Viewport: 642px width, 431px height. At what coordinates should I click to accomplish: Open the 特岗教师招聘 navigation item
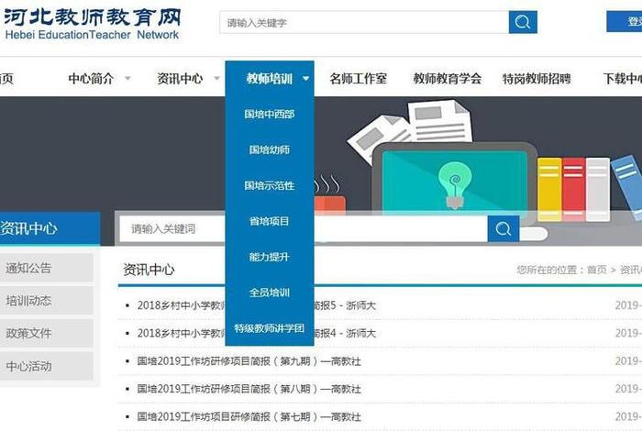click(537, 78)
